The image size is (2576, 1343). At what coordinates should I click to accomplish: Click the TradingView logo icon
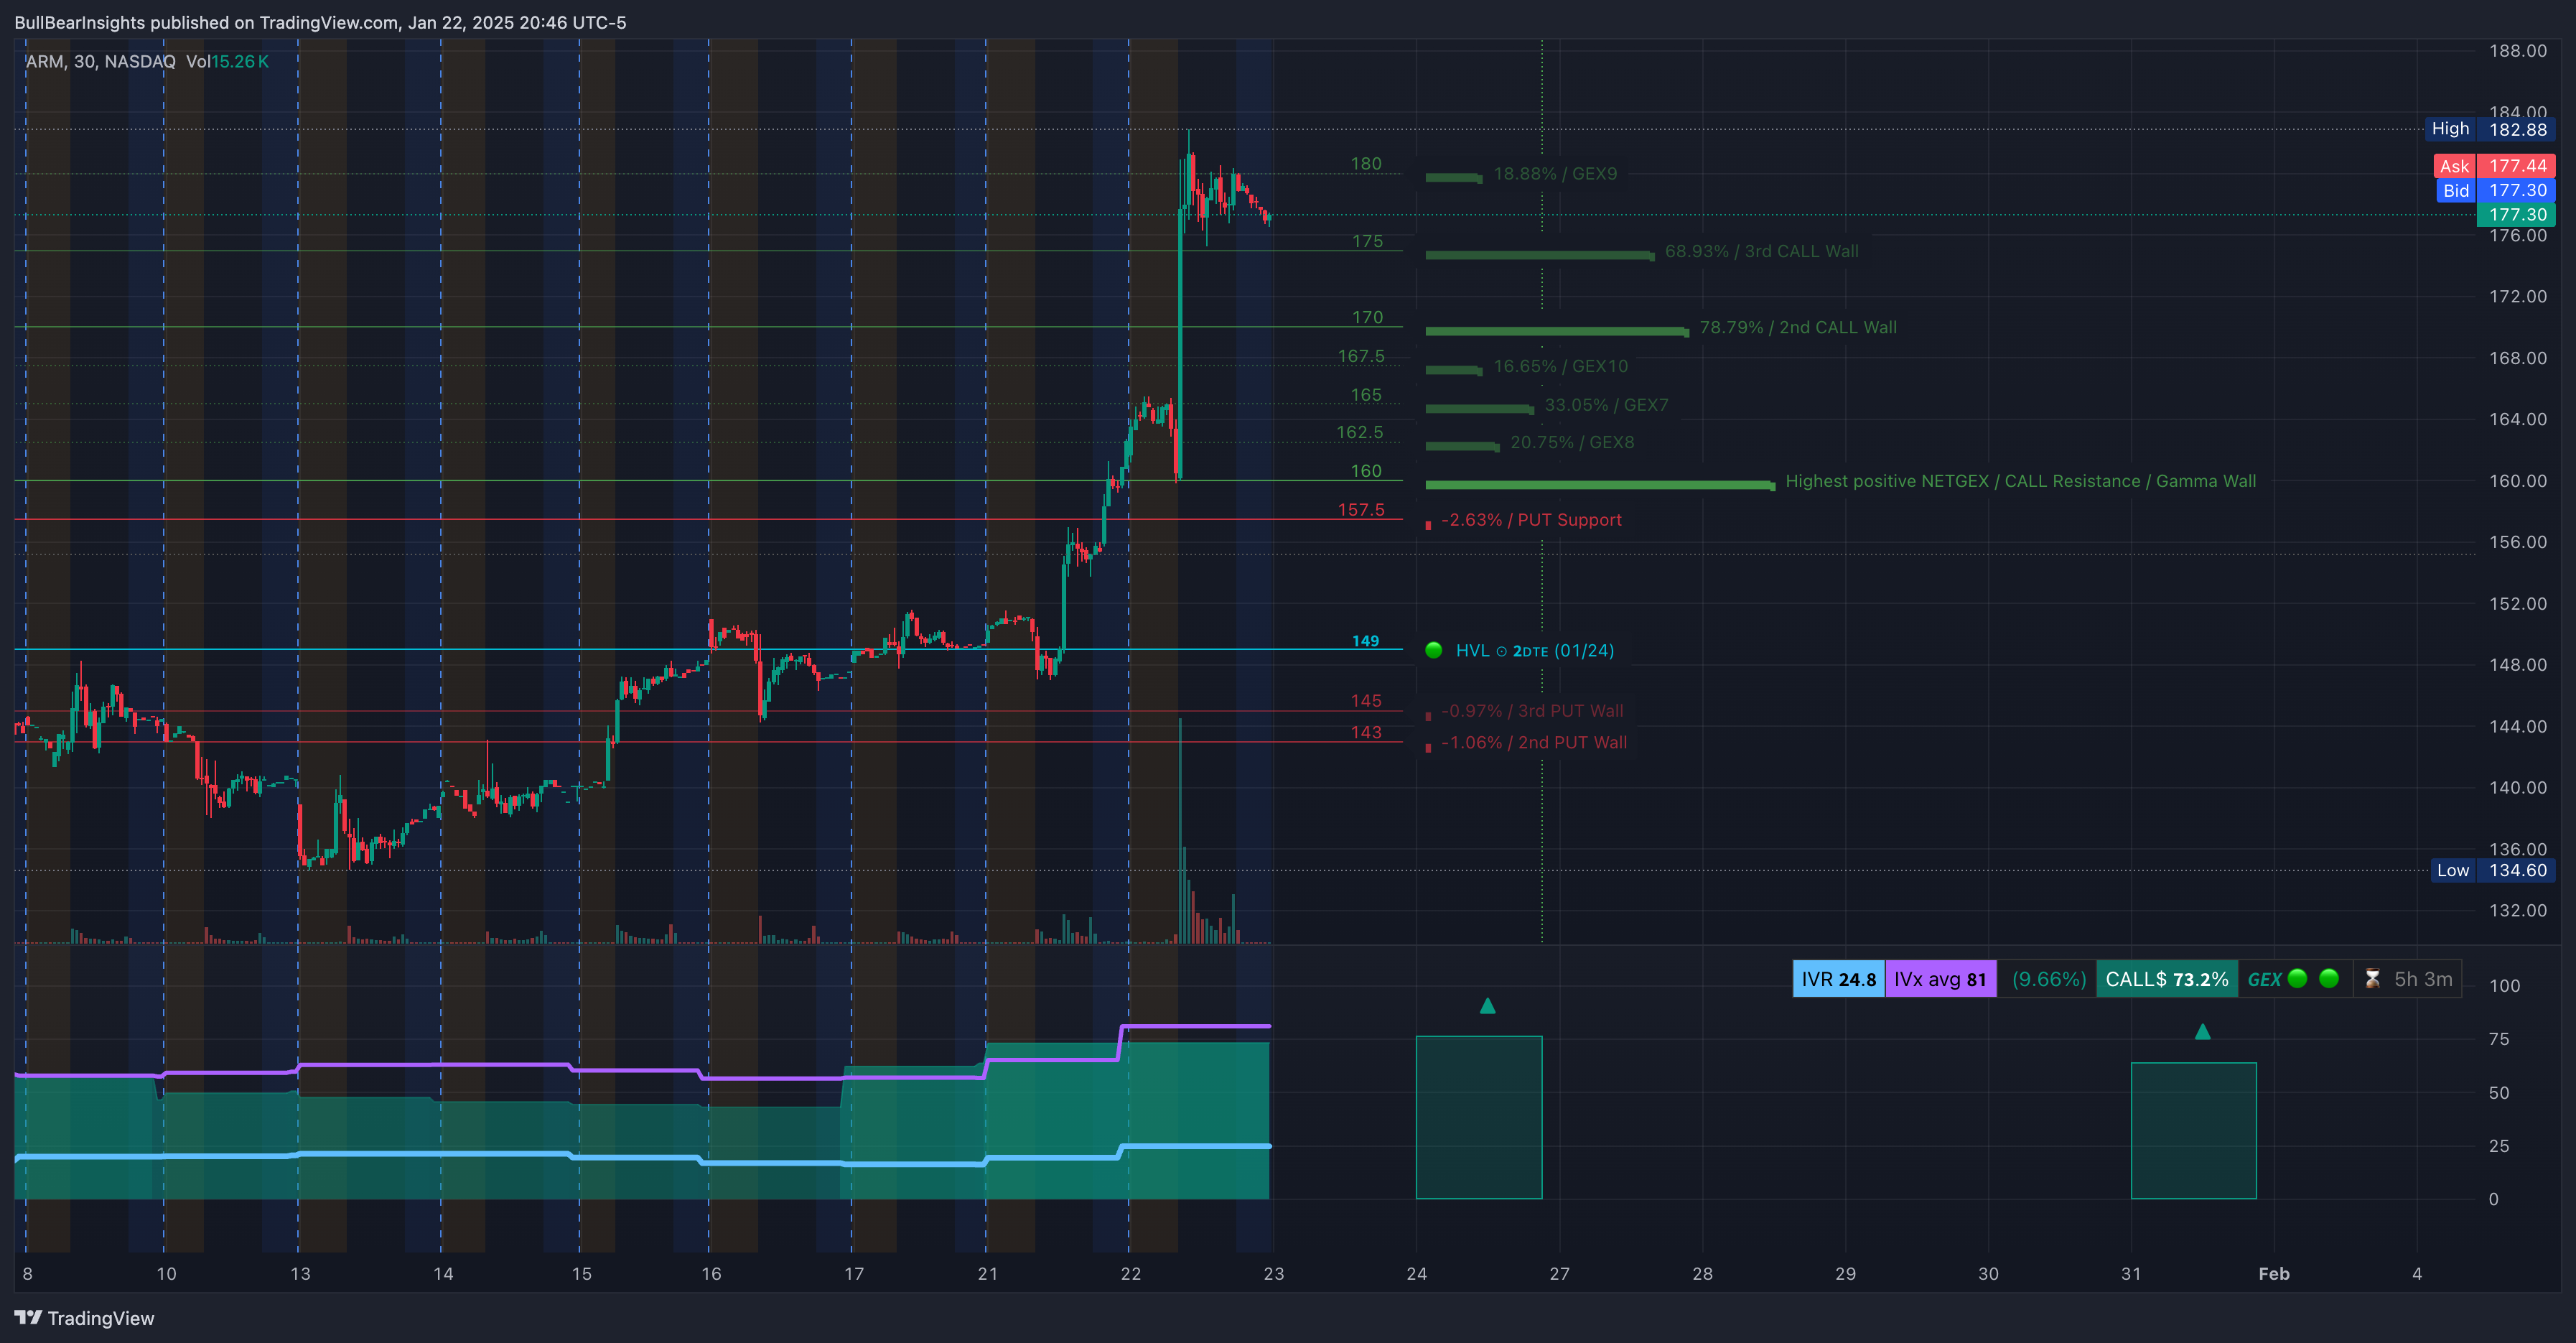[28, 1317]
